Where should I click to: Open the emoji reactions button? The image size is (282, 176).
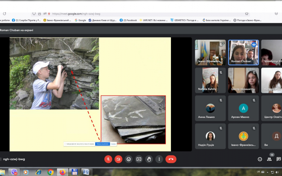click(x=129, y=159)
